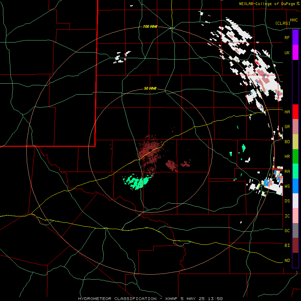The image size is (301, 301).
Task: Click the UK magenta legend swatch
Action: [x=295, y=53]
